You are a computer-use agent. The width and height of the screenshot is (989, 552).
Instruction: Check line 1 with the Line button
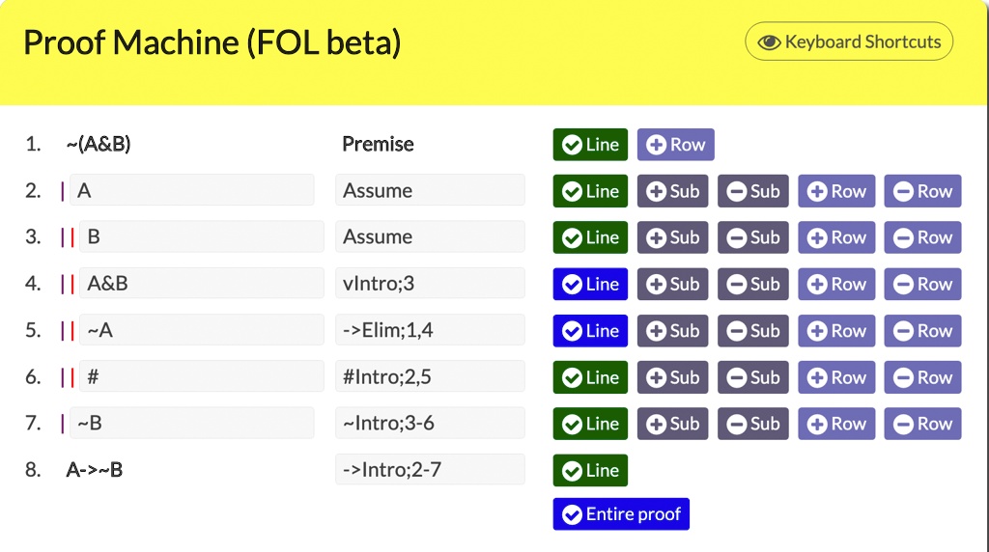pyautogui.click(x=590, y=145)
